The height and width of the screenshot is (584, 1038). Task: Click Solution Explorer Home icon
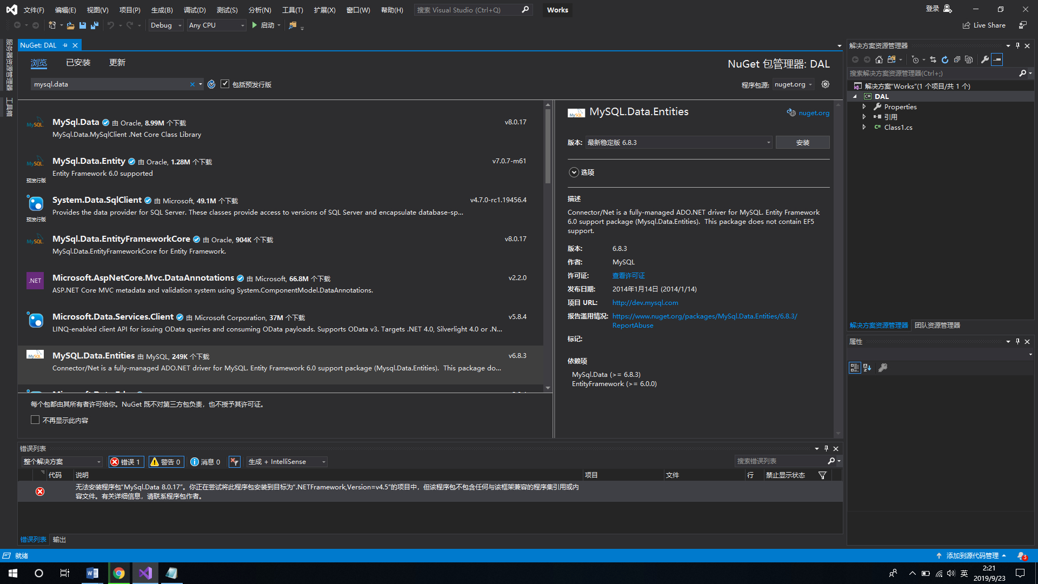[x=879, y=59]
